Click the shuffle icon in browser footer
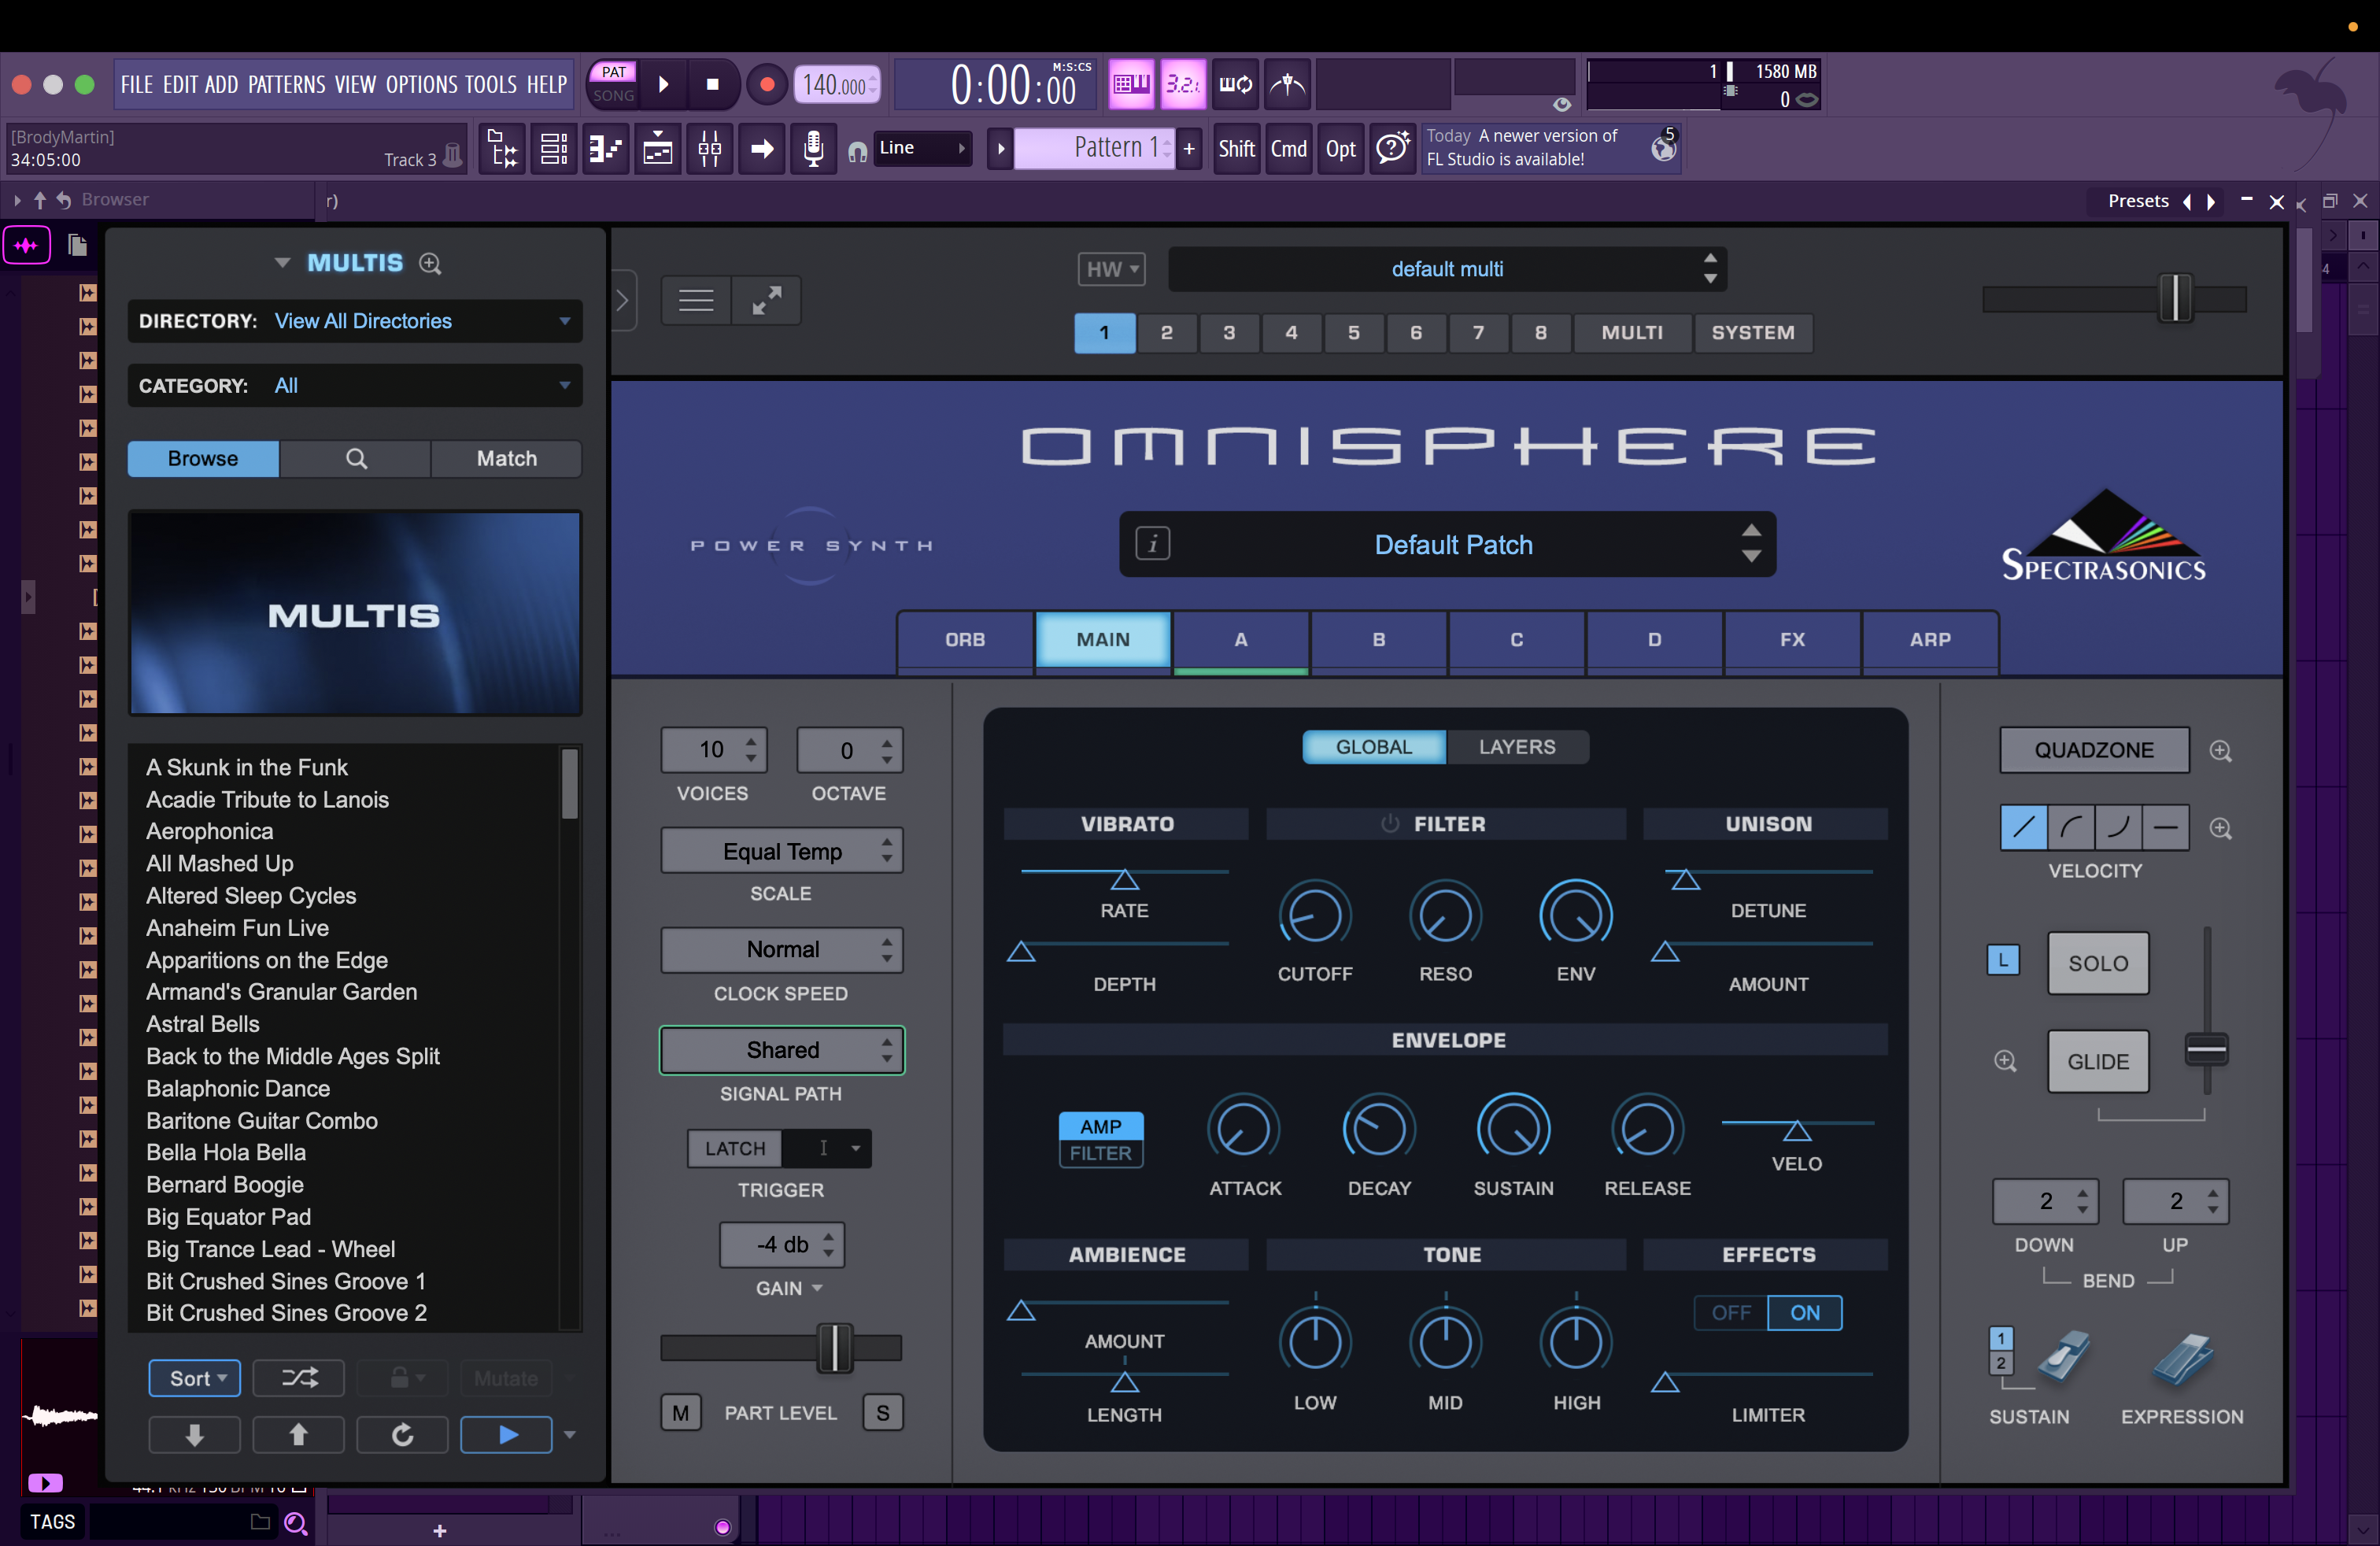The image size is (2380, 1546). pyautogui.click(x=299, y=1378)
